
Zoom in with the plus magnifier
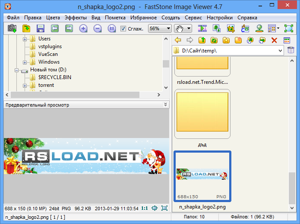[x=83, y=29]
